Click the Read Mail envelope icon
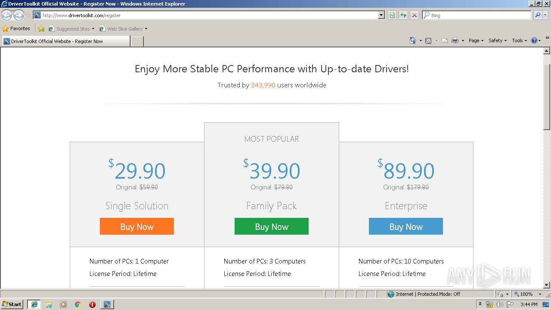 pos(444,40)
